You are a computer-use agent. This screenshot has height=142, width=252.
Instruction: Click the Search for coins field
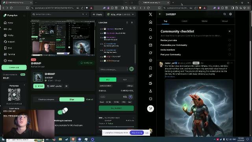(60, 14)
